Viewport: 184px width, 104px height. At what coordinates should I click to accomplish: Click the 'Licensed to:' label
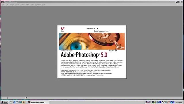click(90, 28)
